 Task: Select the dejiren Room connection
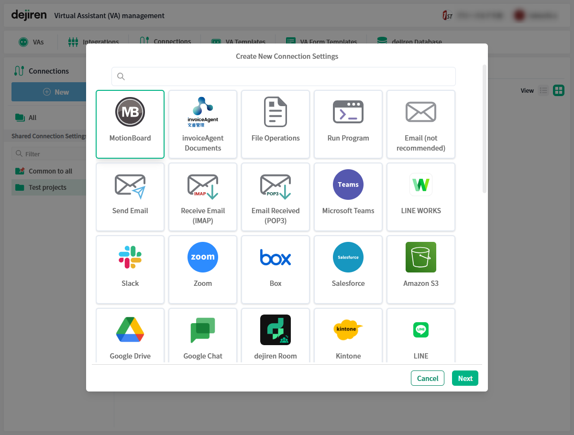click(276, 336)
